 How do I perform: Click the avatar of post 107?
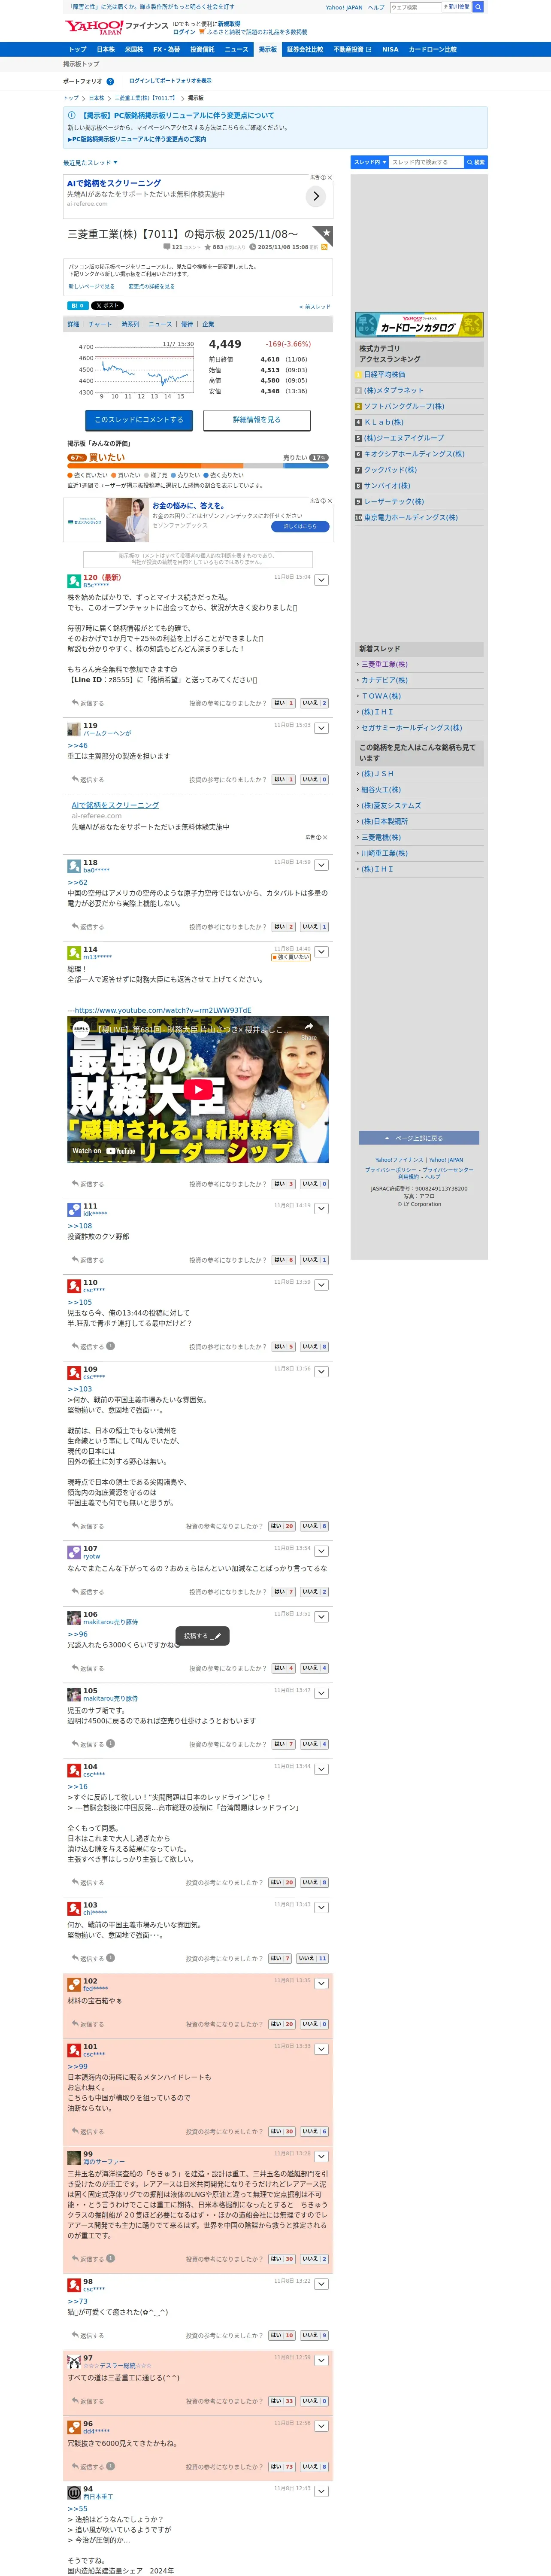tap(74, 1552)
